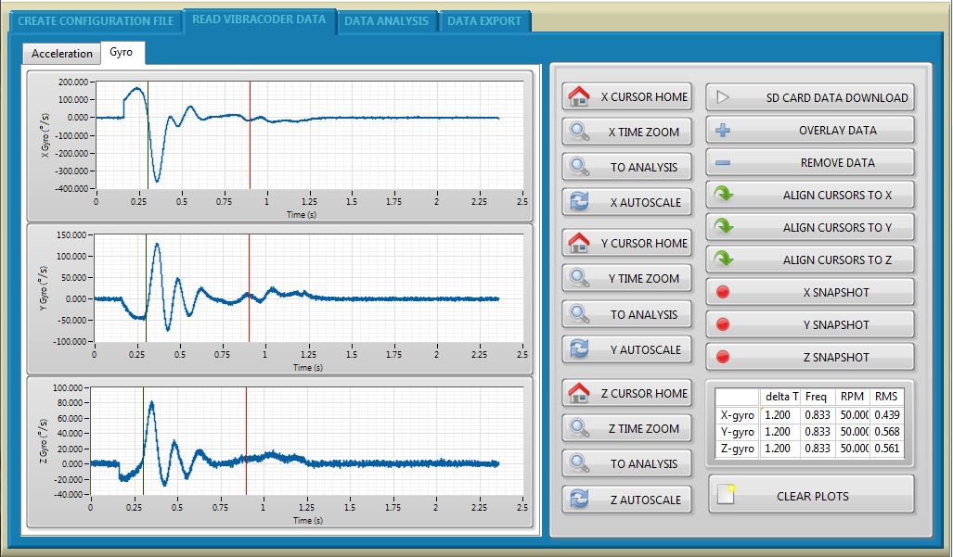Click the house icon for X Cursor Home
Viewport: 953px width, 557px height.
pyautogui.click(x=580, y=96)
